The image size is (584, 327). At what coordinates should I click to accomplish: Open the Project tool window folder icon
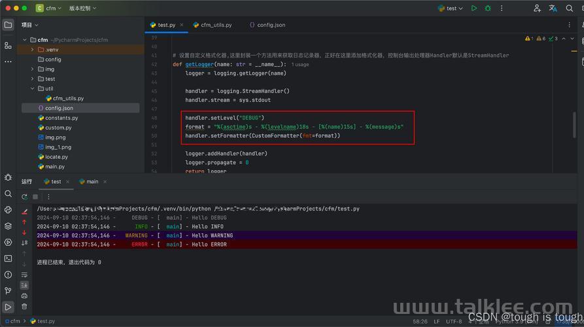(8, 25)
